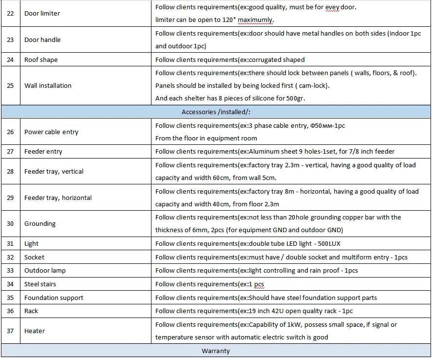Click the 'From the floor in equipment room' line

point(206,138)
